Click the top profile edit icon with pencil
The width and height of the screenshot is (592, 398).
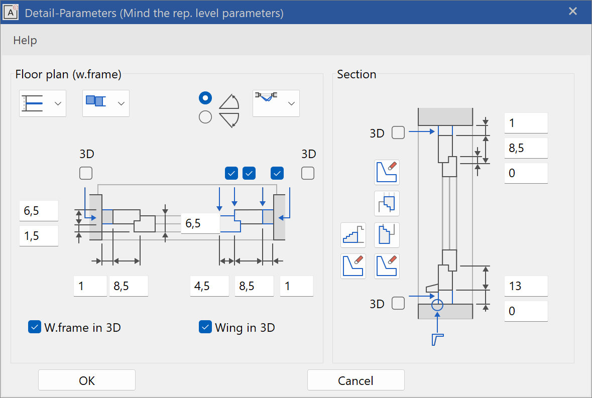coord(387,173)
